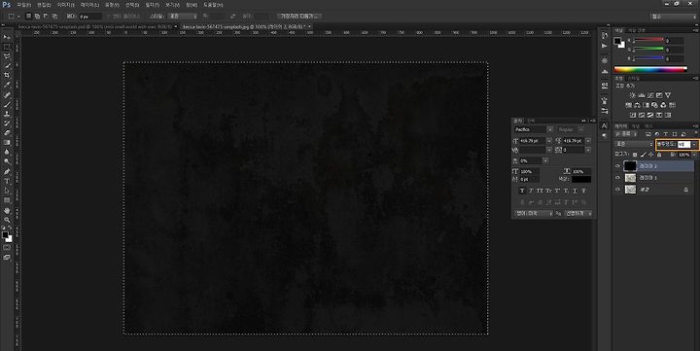Screen dimensions: 700x351
Task: Add a Vibrance adjustment
Action: (667, 95)
